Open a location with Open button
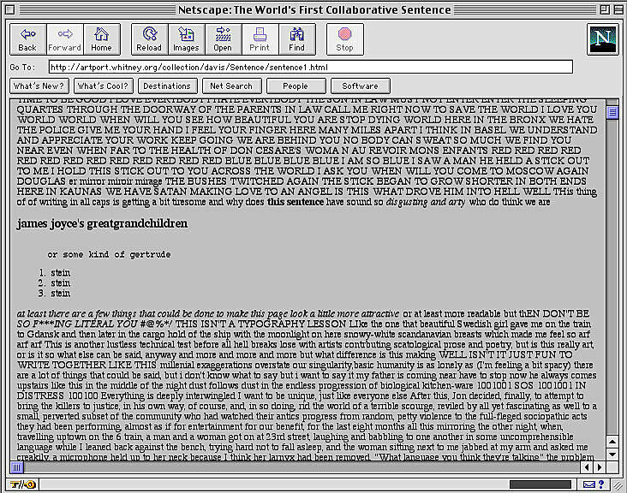Screen dimensions: 627x493 tap(223, 39)
